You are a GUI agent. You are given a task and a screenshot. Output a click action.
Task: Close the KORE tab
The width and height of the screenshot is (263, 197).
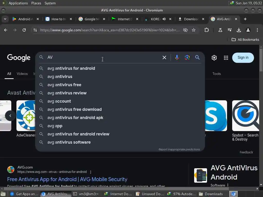170,19
